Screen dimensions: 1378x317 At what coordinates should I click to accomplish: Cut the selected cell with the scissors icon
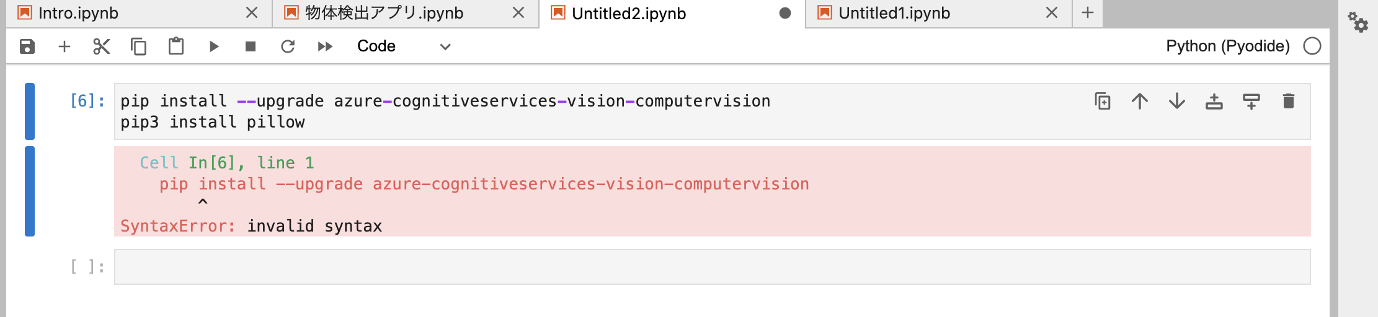pos(102,46)
